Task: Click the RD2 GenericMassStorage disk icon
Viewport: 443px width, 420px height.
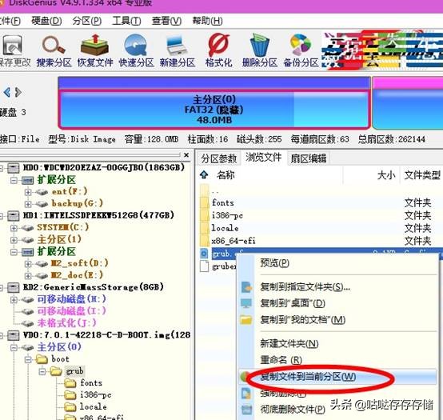Action: pos(13,288)
